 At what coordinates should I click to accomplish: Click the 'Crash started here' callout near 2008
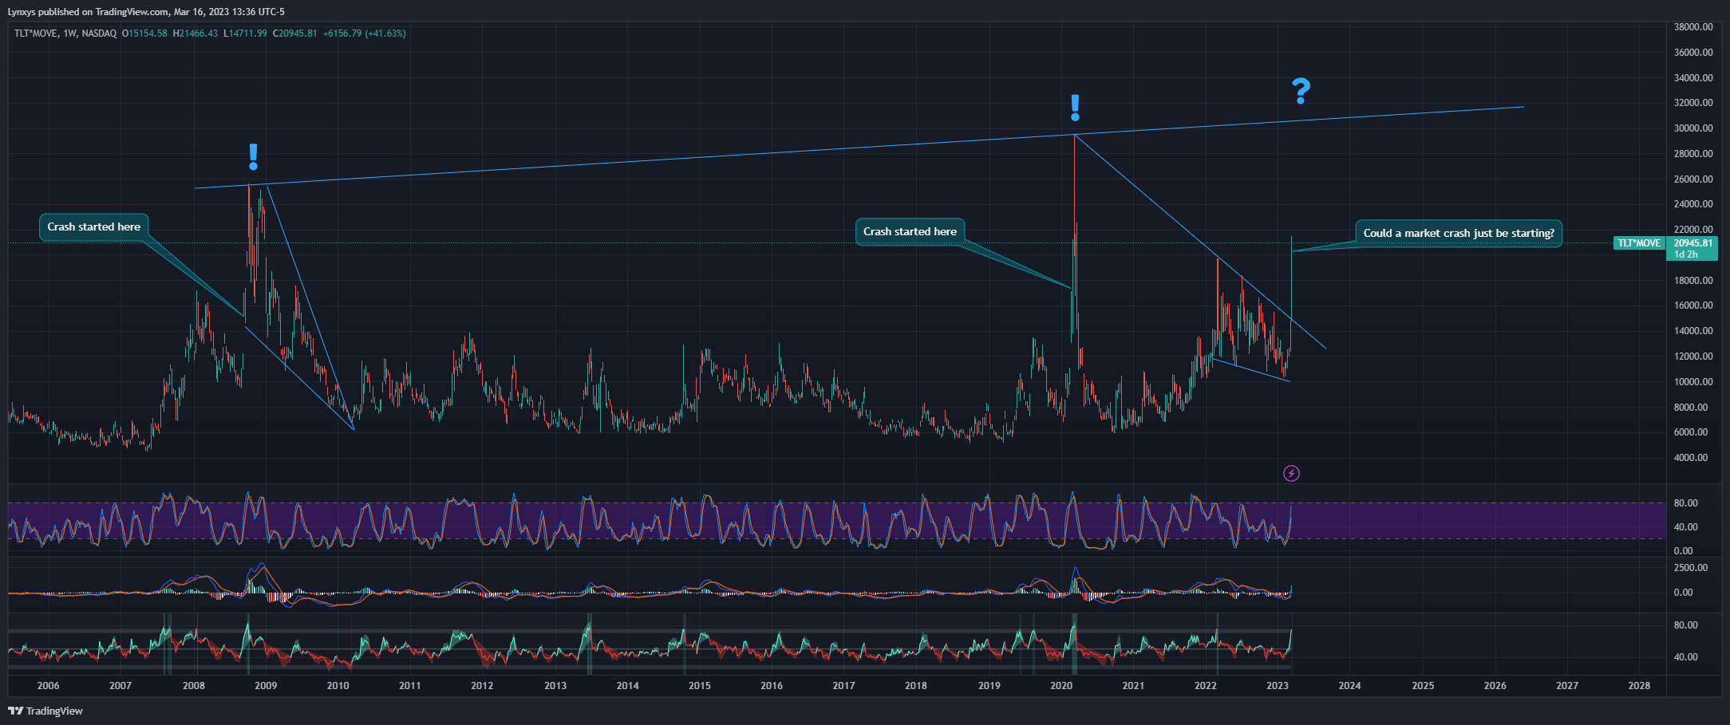click(93, 227)
